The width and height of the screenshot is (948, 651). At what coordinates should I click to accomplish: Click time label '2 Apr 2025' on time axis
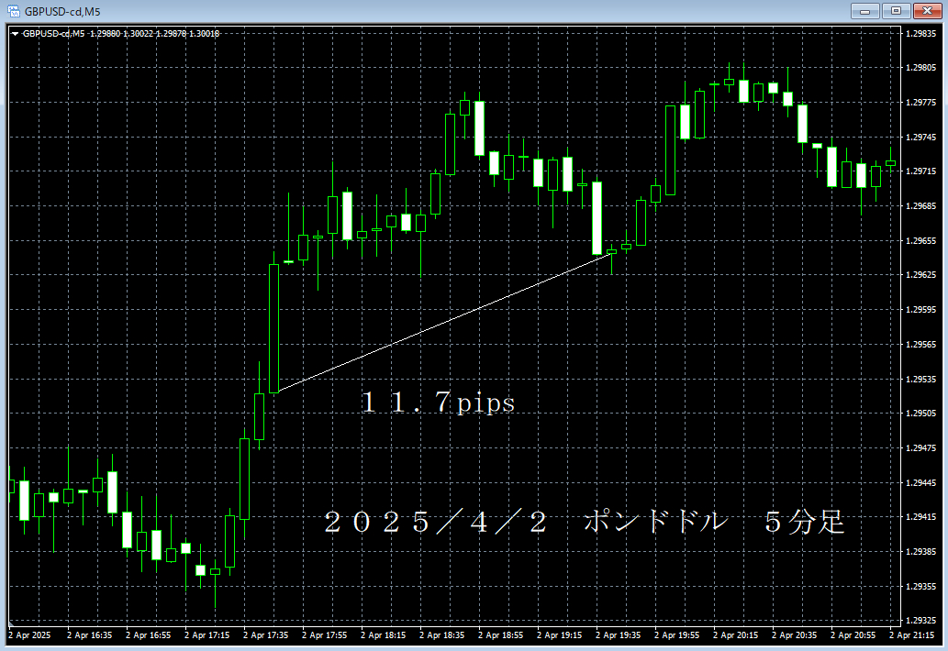(29, 635)
